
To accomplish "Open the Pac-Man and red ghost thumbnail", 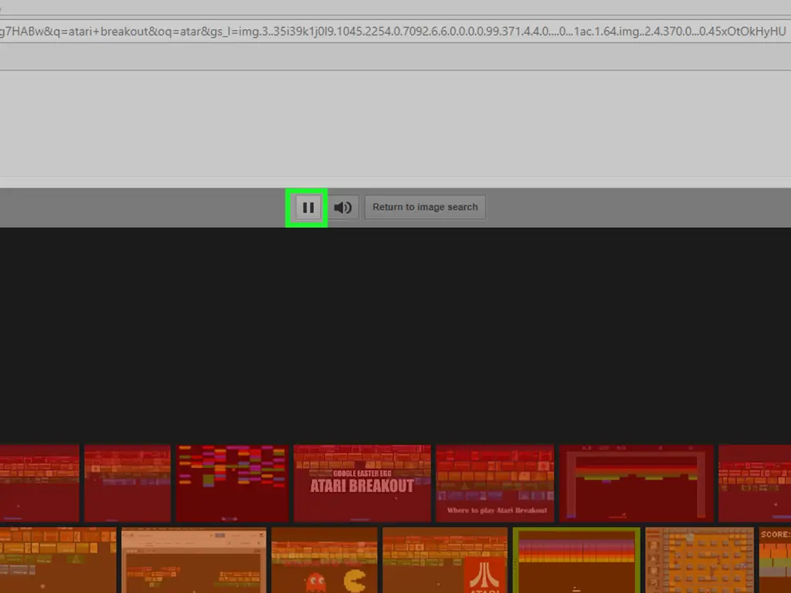I will [x=324, y=561].
